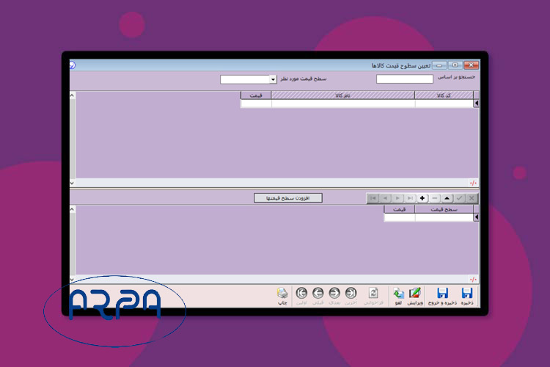Image resolution: width=550 pixels, height=367 pixels.
Task: Click Save and Exit (ذخیره و خروج) icon
Action: point(442,293)
